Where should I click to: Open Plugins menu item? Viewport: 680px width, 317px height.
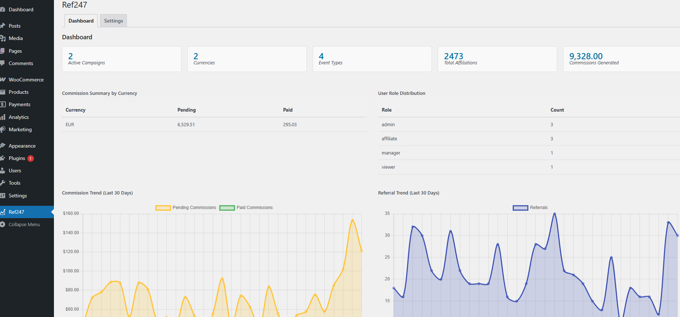[x=27, y=158]
